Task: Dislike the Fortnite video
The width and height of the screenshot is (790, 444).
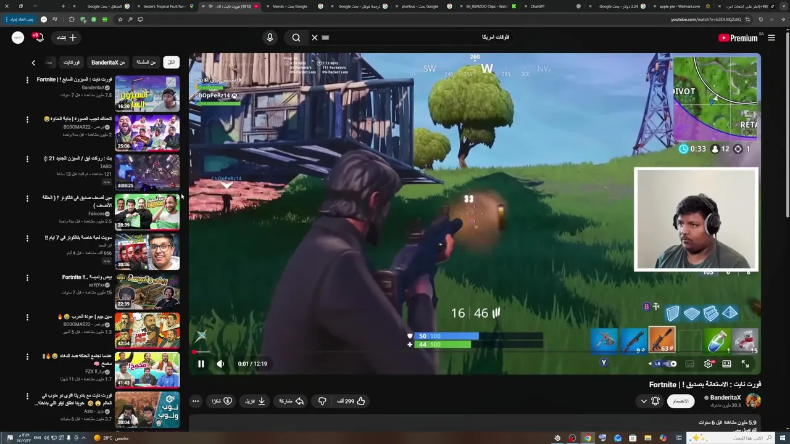Action: pyautogui.click(x=322, y=401)
